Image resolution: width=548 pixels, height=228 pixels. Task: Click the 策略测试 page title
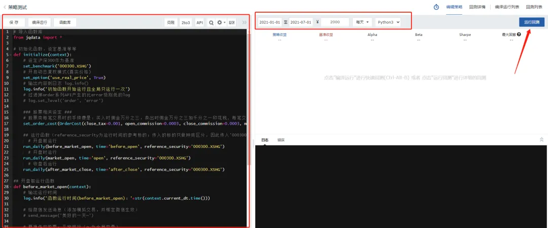coord(18,7)
